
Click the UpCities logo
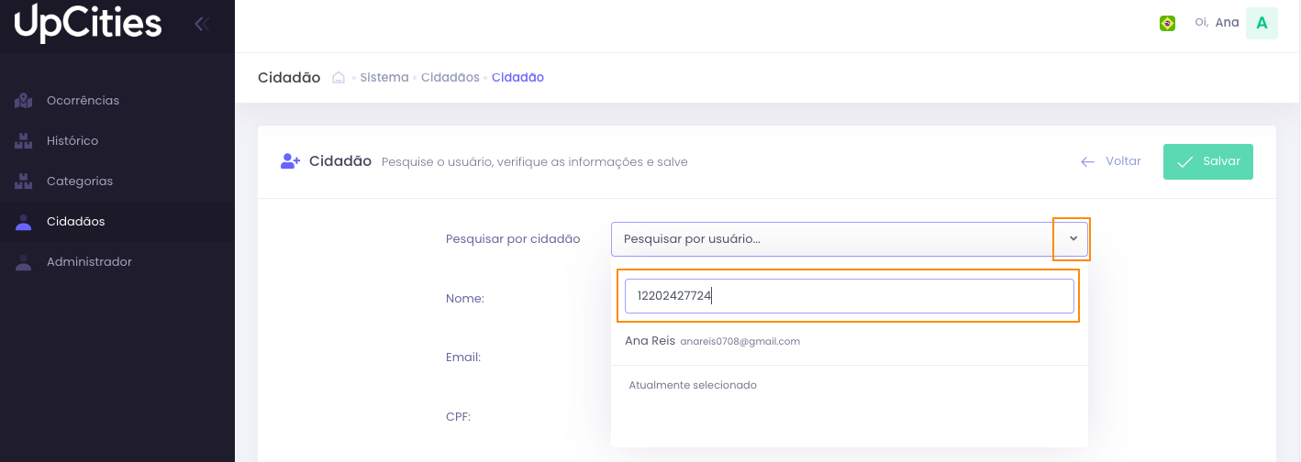point(88,24)
